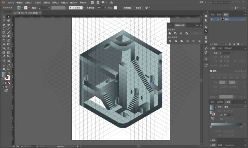
Task: Select the Artboard tool
Action: coord(4,65)
